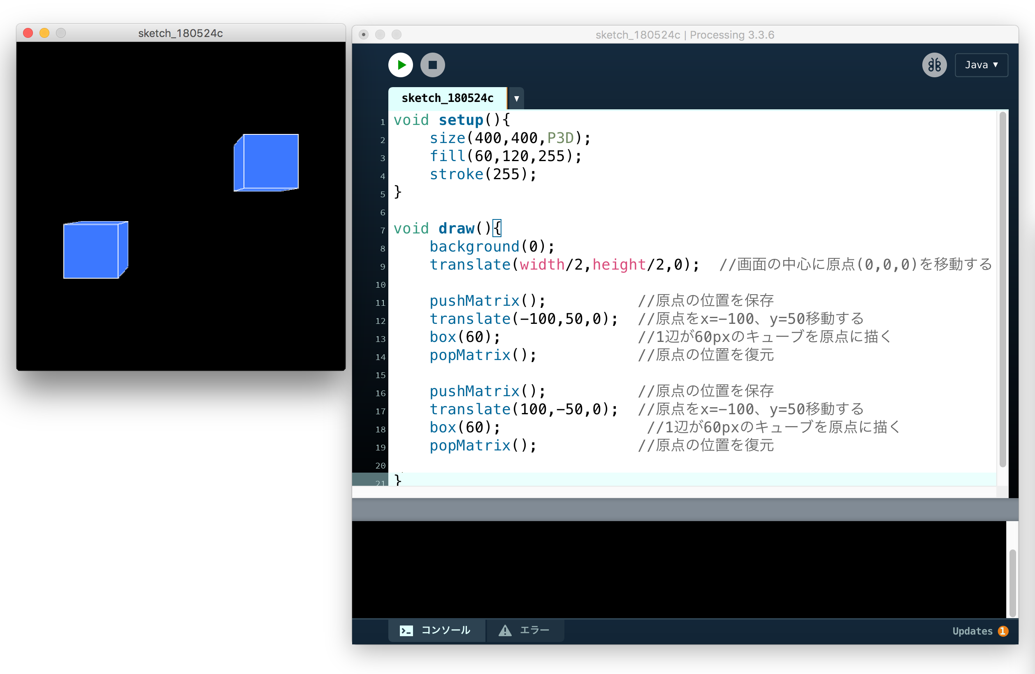Switch to the コンソール tab
Image resolution: width=1035 pixels, height=674 pixels.
(446, 630)
